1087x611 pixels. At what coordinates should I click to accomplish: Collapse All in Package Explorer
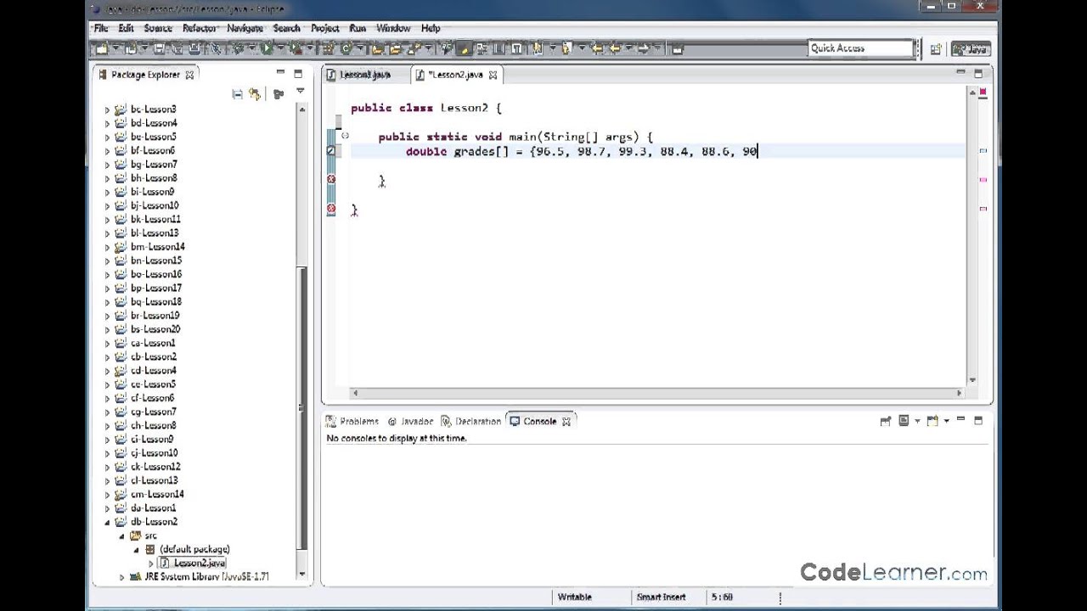pyautogui.click(x=237, y=94)
